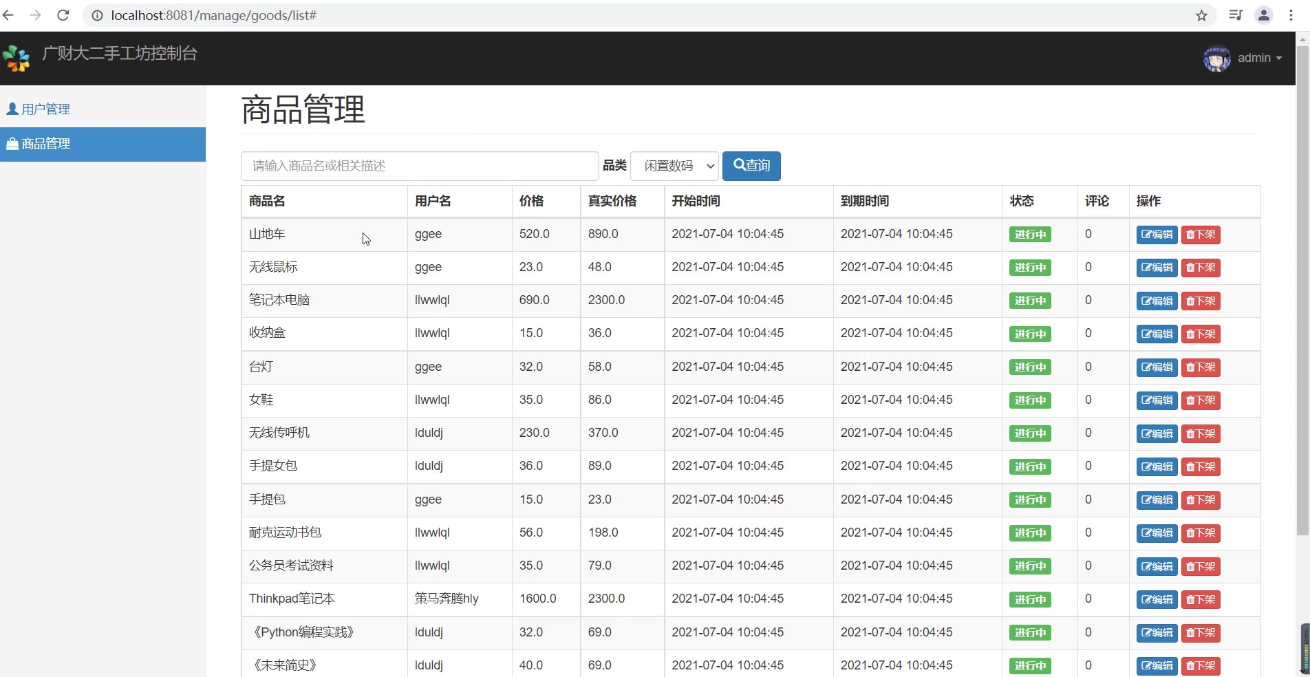Open the 品类 category dropdown
Viewport: 1310px width, 677px height.
[x=674, y=166]
